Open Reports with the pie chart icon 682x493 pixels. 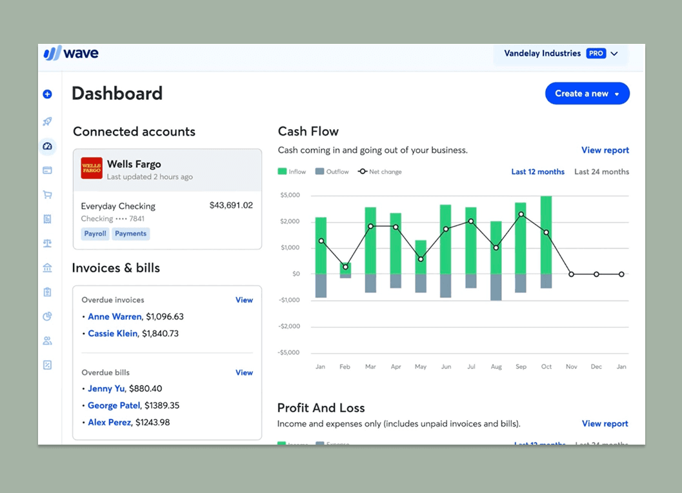tap(47, 316)
